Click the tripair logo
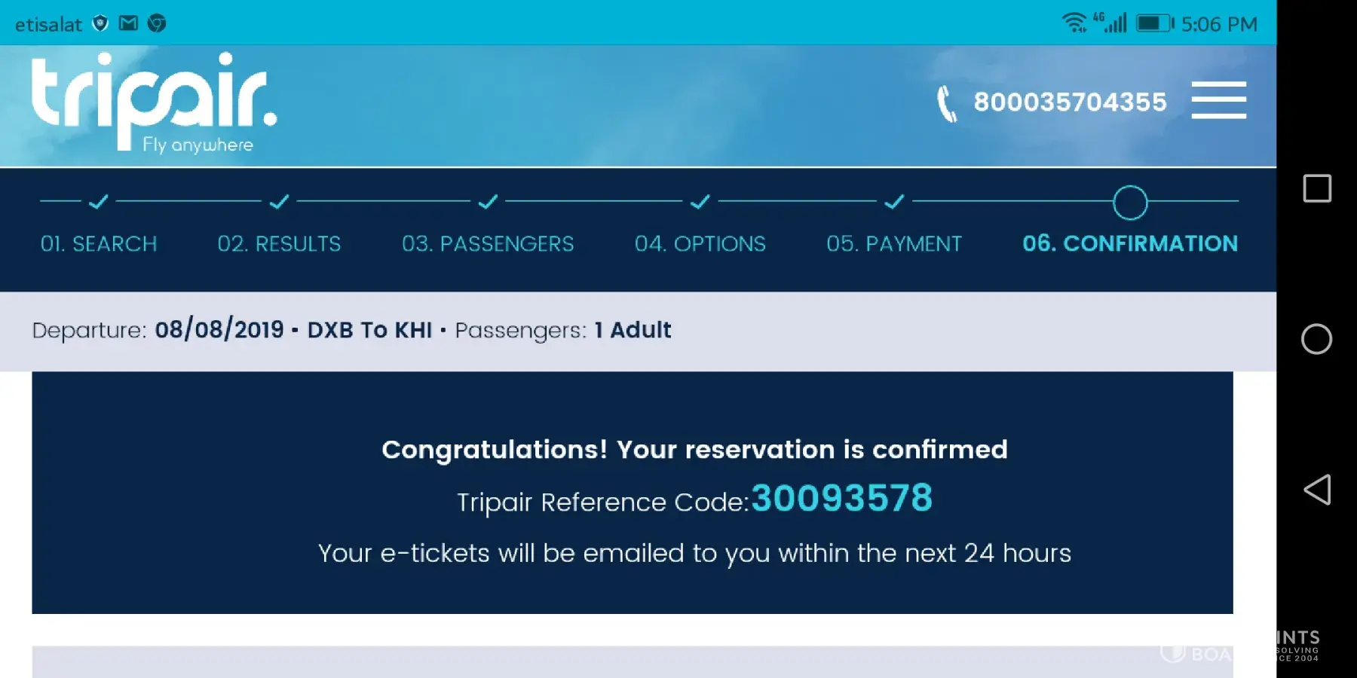 pyautogui.click(x=154, y=102)
